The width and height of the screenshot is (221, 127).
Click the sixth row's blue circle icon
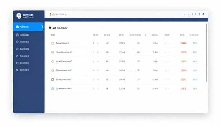tap(52, 89)
